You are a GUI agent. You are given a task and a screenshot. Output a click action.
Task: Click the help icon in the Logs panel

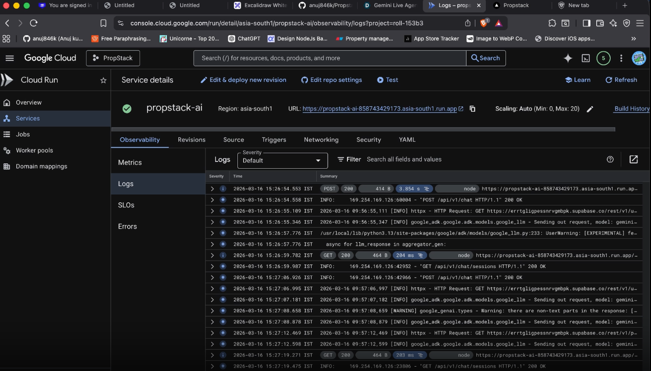[x=610, y=159]
